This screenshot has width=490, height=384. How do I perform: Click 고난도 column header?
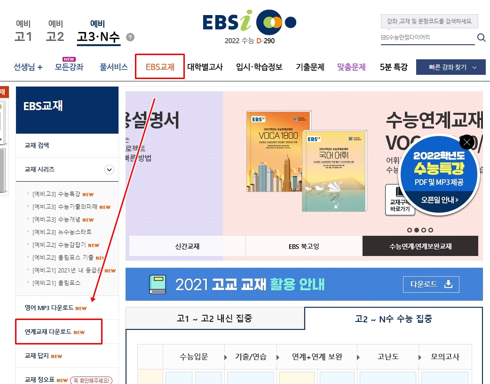388,357
